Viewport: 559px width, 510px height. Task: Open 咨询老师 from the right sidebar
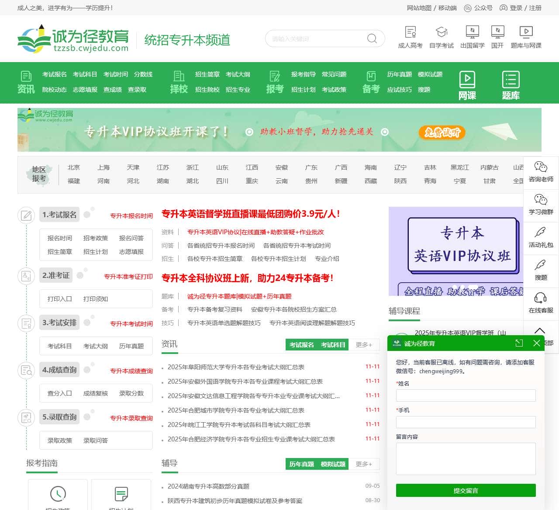coord(541,172)
